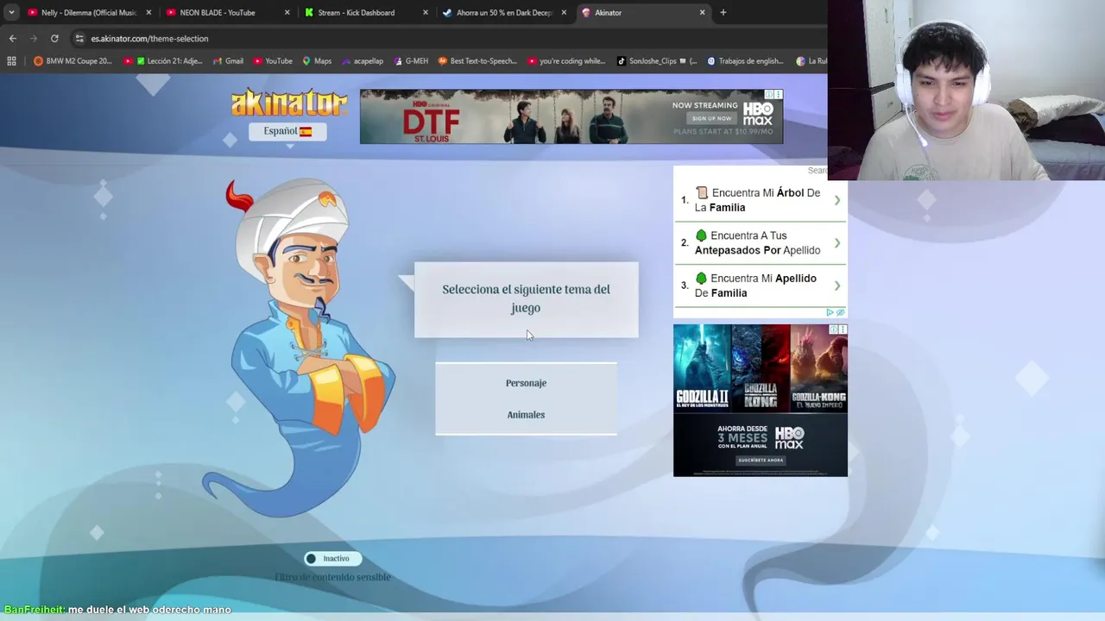Close the Kick Dashboard tab

tap(425, 12)
